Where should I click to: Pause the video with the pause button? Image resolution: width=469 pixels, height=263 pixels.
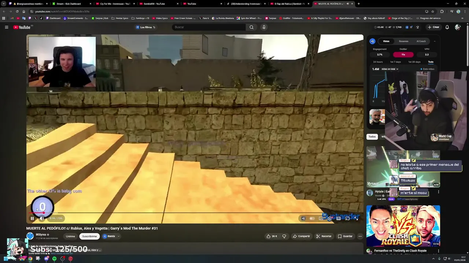(32, 218)
